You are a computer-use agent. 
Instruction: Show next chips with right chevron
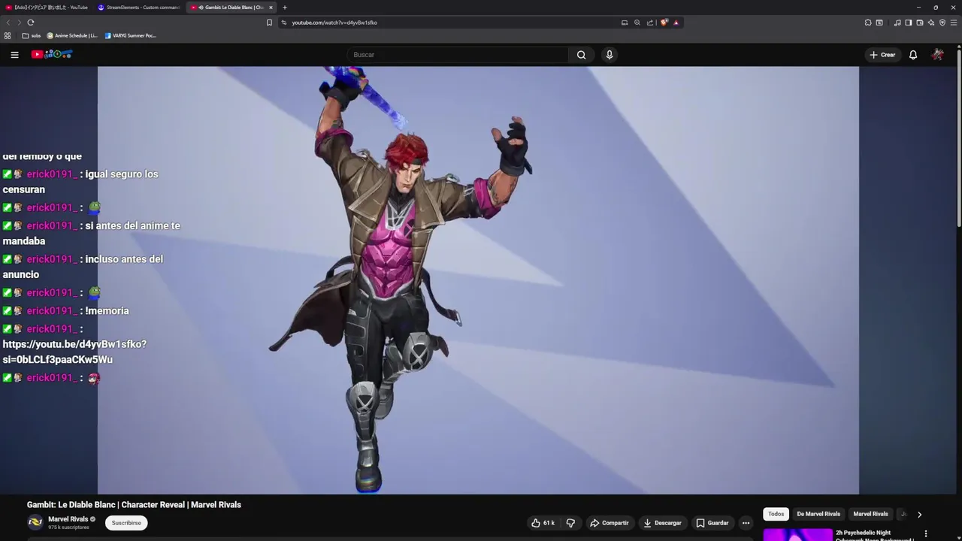point(919,515)
